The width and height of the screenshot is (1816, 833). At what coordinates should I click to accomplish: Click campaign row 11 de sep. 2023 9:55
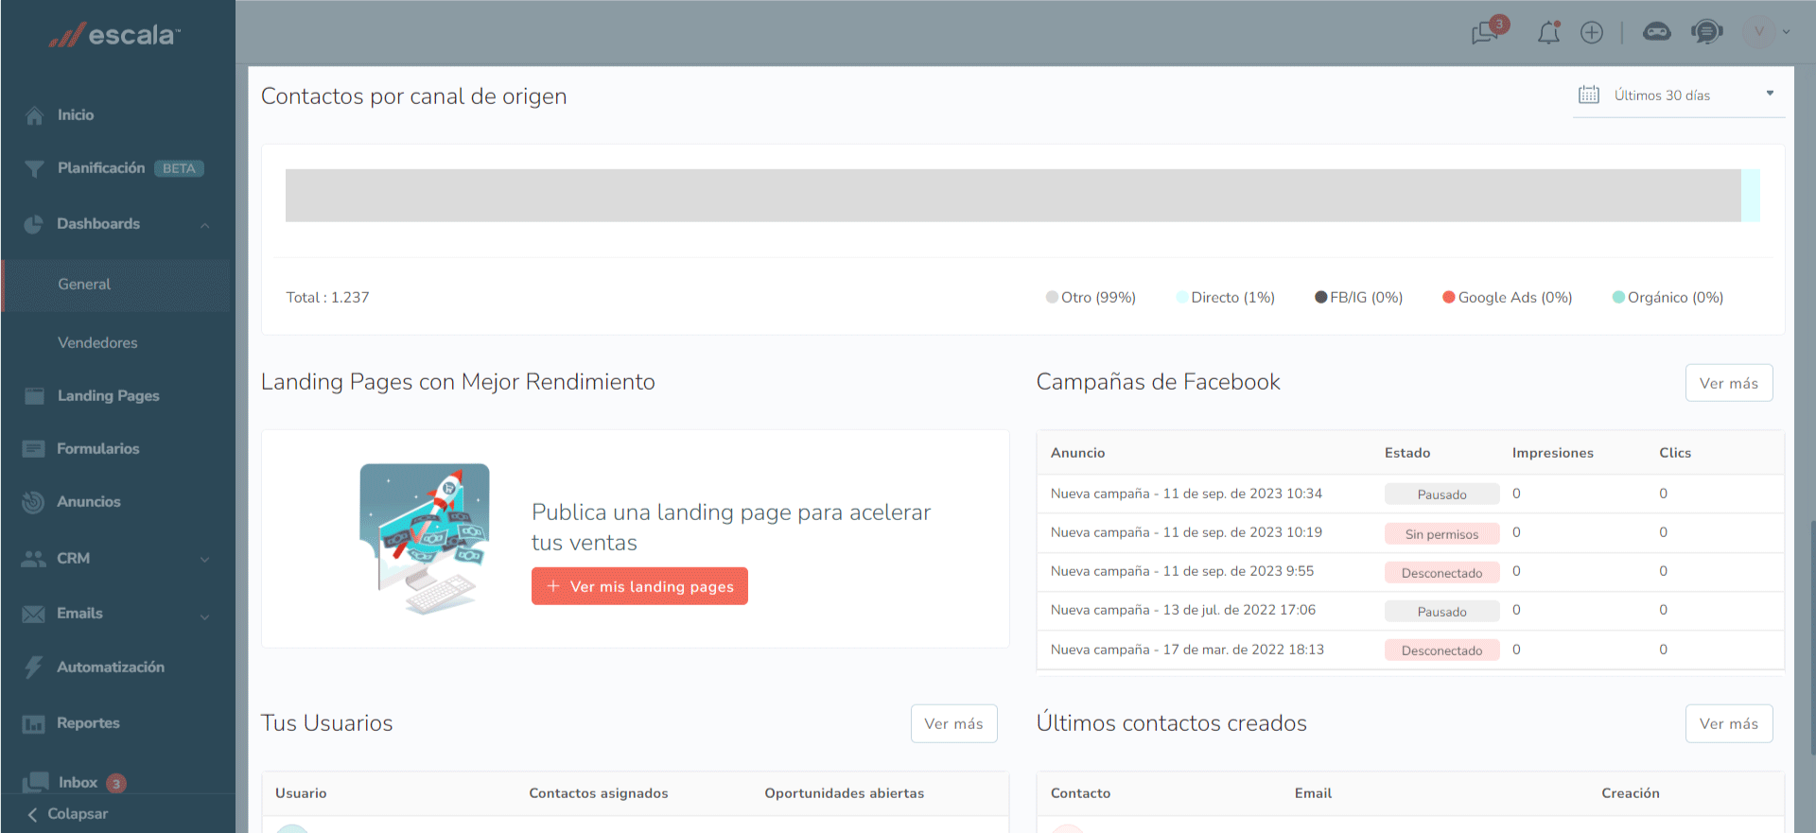click(1410, 572)
